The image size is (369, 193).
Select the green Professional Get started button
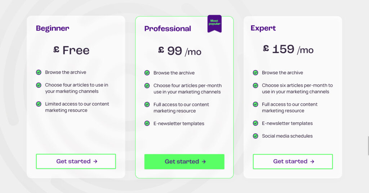184,162
